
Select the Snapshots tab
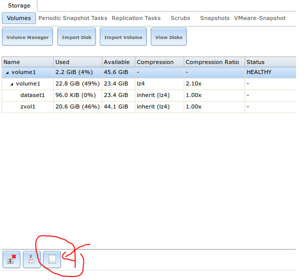tap(215, 18)
